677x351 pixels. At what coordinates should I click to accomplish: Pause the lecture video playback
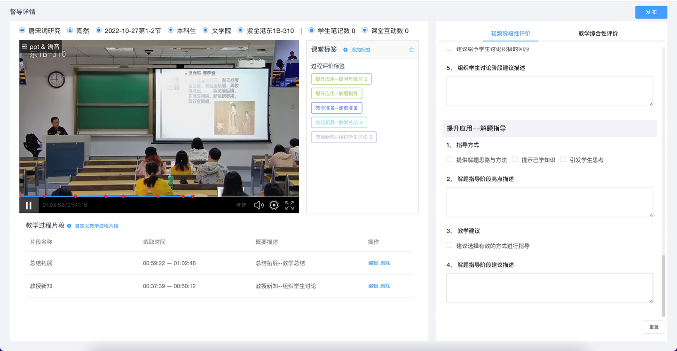click(x=29, y=205)
